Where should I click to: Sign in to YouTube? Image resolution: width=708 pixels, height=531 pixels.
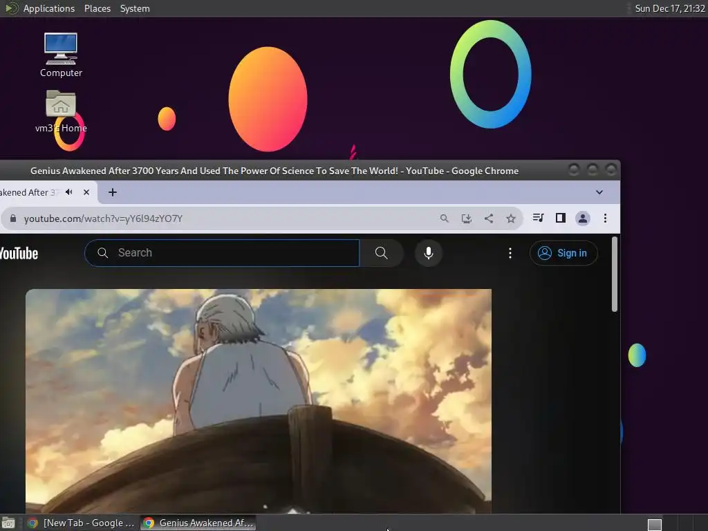[563, 253]
